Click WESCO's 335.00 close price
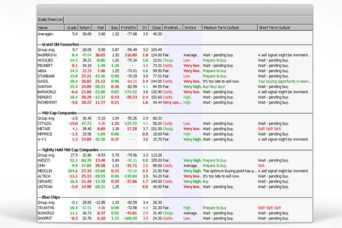The image size is (342, 228). pyautogui.click(x=157, y=160)
